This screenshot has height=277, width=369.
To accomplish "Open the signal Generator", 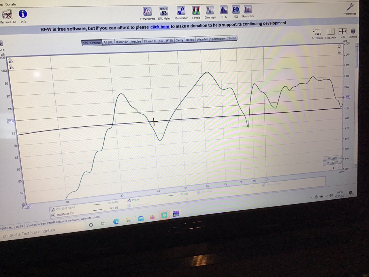I will coord(181,11).
